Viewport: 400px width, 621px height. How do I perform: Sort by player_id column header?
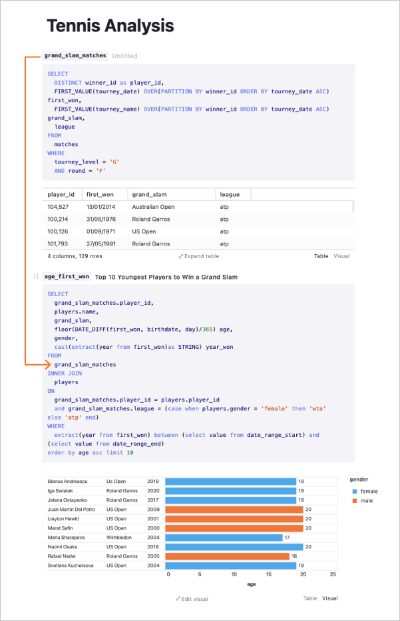[61, 195]
